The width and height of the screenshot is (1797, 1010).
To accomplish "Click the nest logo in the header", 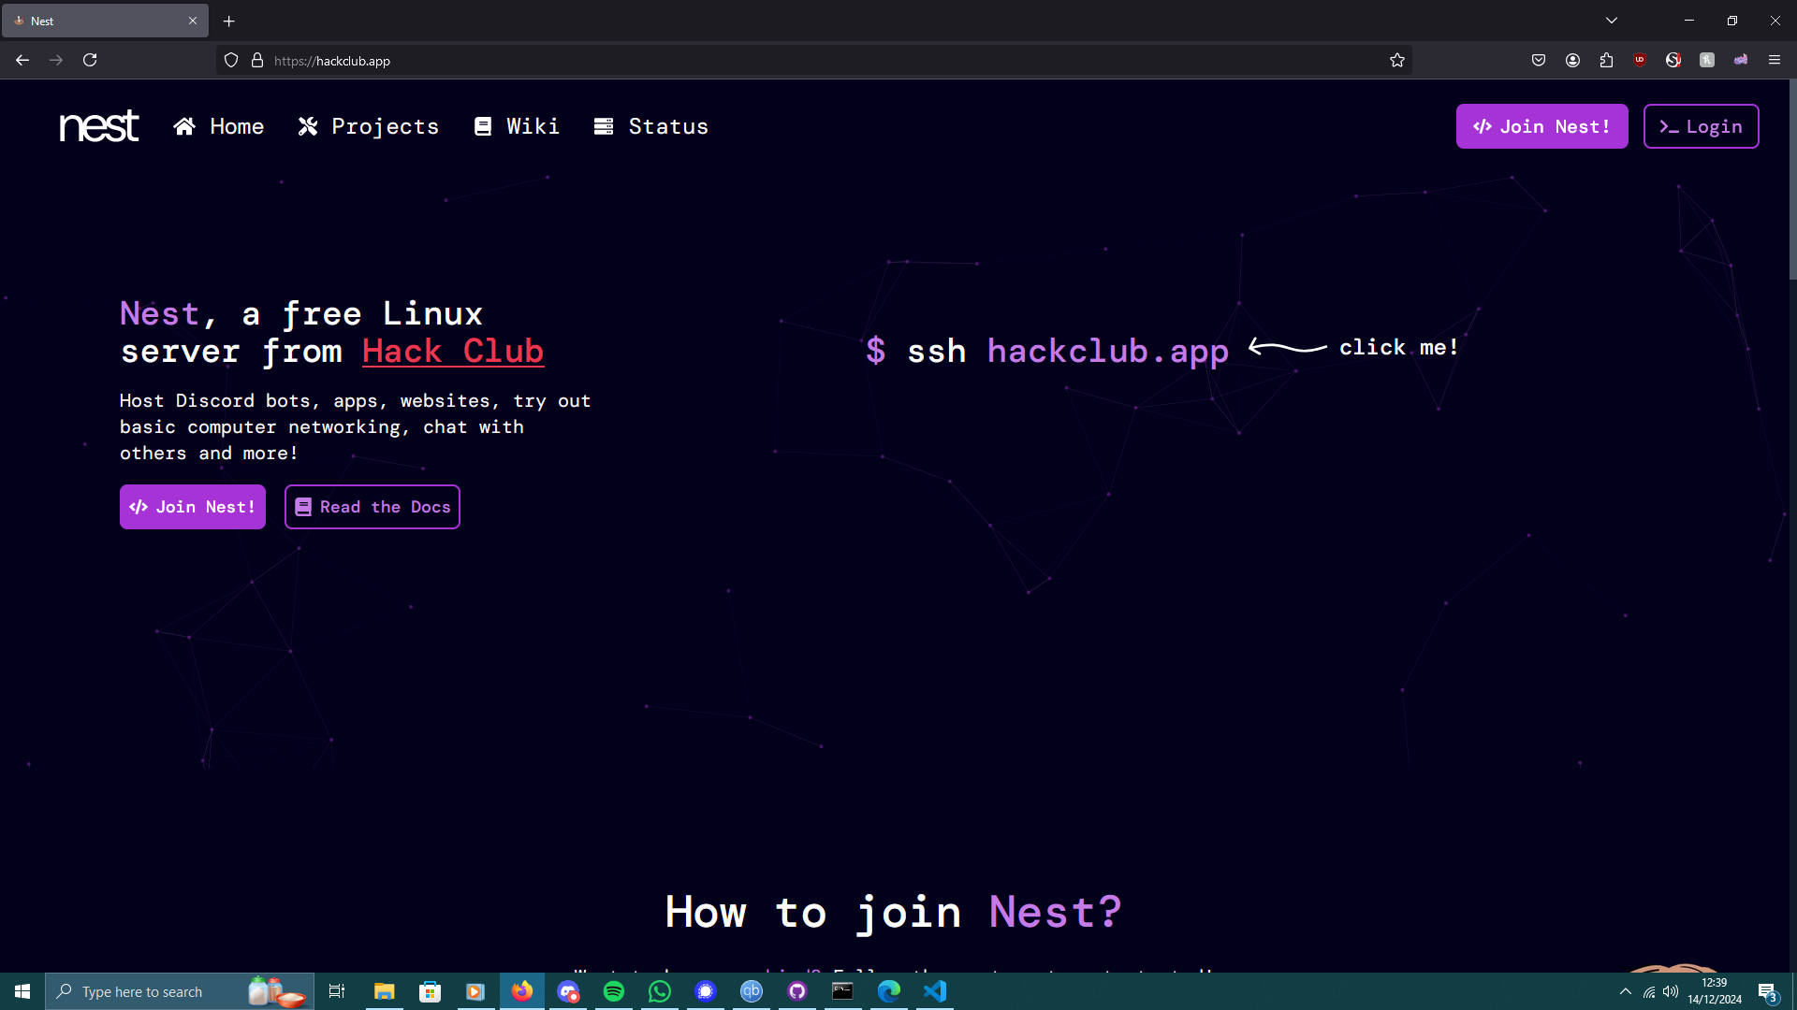I will (99, 126).
